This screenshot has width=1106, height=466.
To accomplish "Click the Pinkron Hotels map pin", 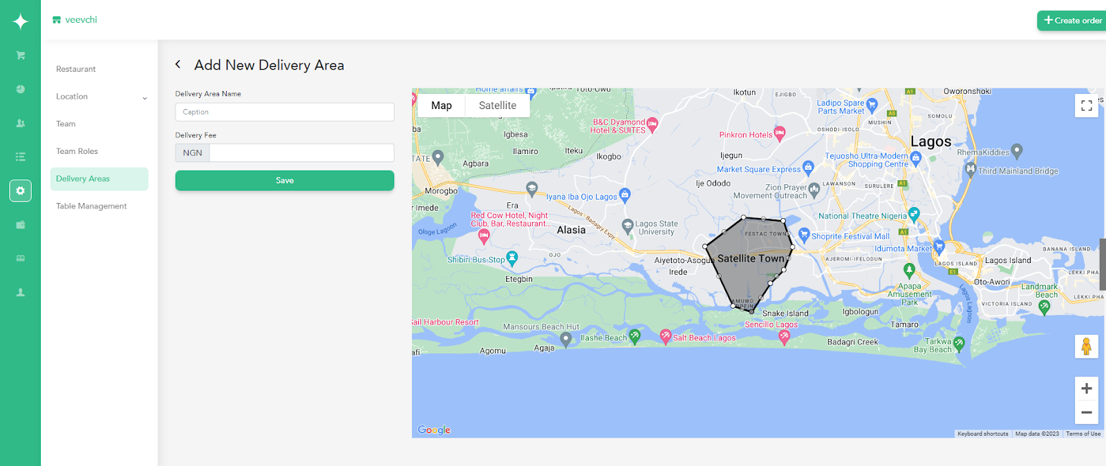I will coord(780,133).
